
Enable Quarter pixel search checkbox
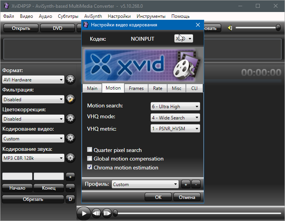pos(90,150)
